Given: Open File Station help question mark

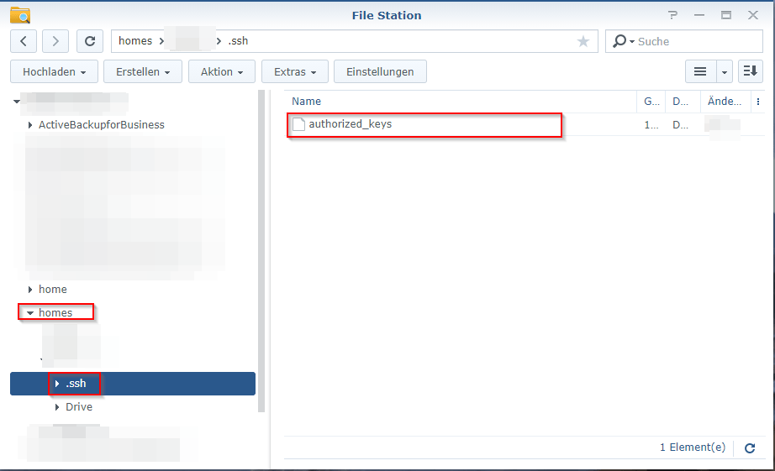Looking at the screenshot, I should pos(672,15).
